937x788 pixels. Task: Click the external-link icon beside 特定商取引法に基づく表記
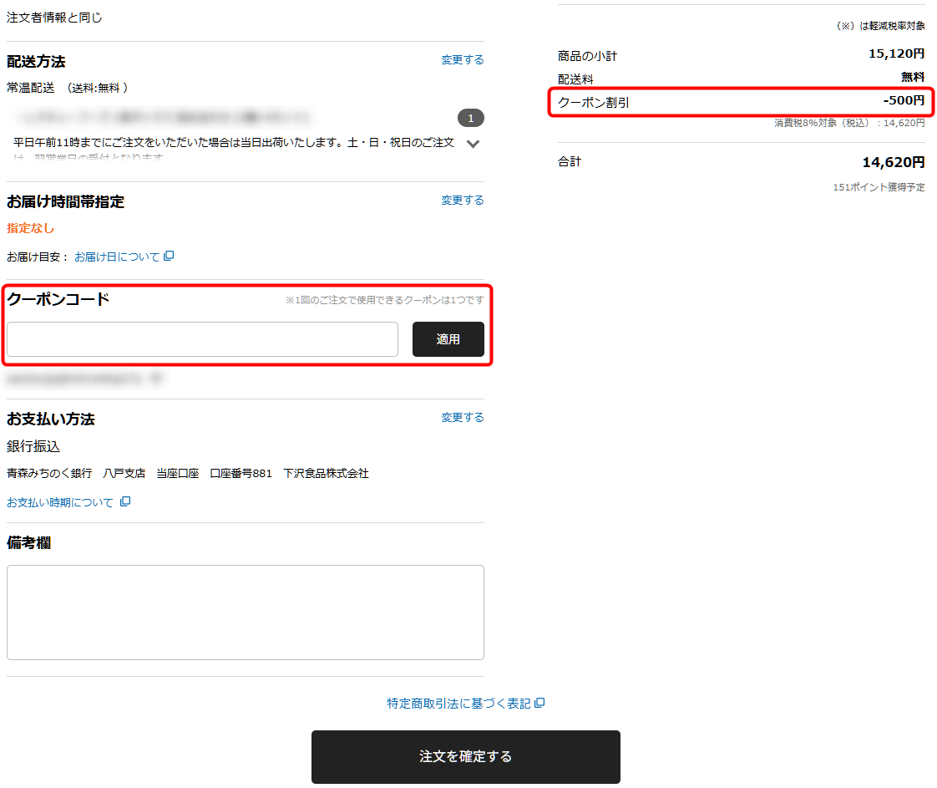(539, 704)
